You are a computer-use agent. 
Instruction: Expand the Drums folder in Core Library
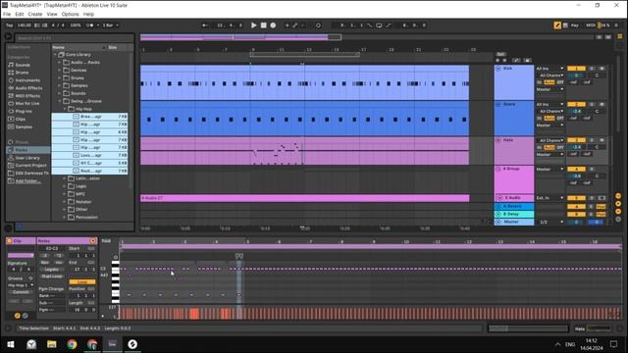pos(60,77)
